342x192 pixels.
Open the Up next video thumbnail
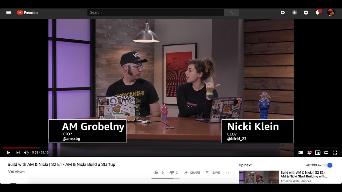pos(259,177)
